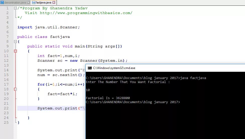The height and width of the screenshot is (139, 245).
Task: Click line number 17 in the margin
Action: 6,85
